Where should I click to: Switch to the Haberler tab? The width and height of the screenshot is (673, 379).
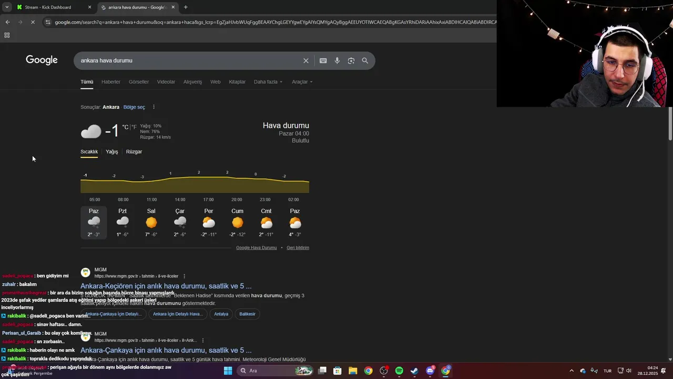[111, 82]
